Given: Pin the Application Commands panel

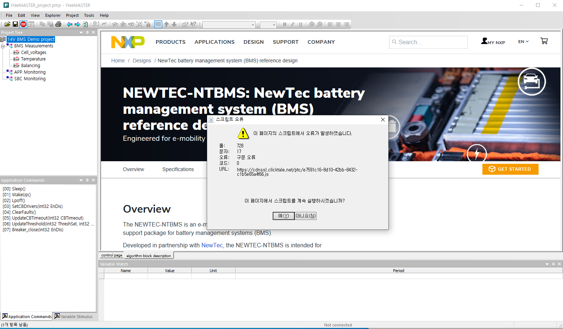Looking at the screenshot, I should 87,180.
